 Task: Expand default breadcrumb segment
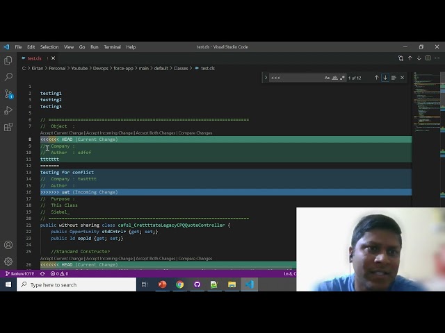tap(161, 68)
